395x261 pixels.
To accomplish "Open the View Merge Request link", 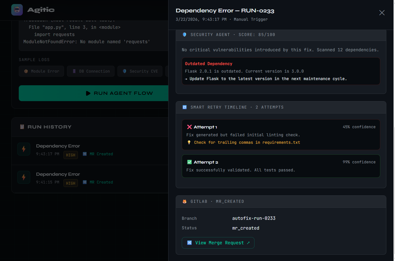I will click(x=218, y=243).
